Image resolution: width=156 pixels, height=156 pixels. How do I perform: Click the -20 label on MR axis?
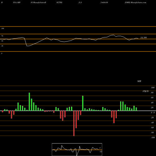pos(152,118)
